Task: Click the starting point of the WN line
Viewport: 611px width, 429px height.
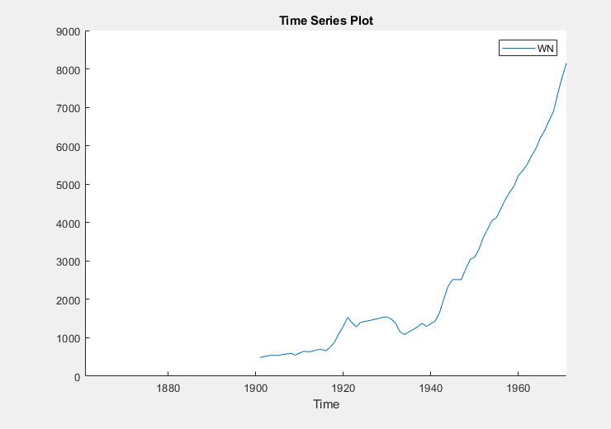Action: tap(260, 357)
